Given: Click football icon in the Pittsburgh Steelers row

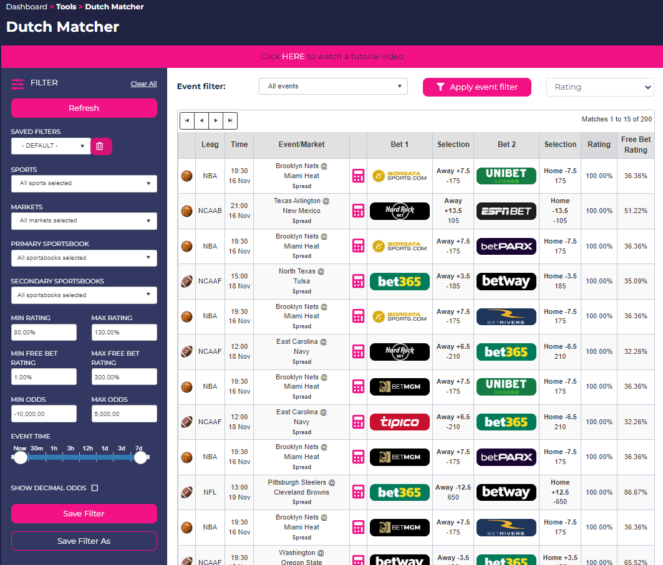Looking at the screenshot, I should pos(186,492).
